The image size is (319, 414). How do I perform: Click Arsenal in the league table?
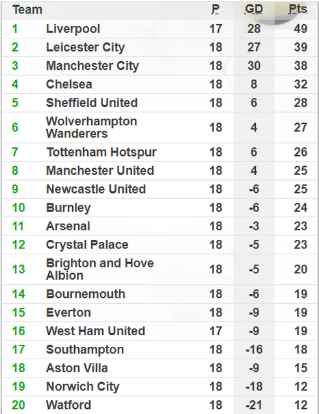(68, 226)
